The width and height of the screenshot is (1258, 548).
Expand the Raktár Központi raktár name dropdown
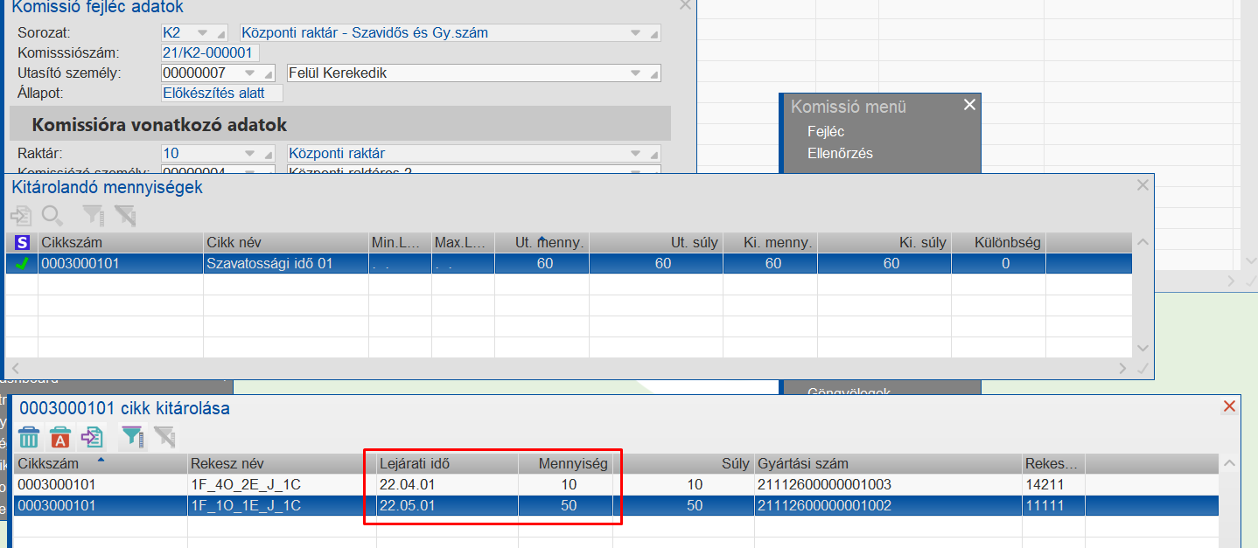636,153
